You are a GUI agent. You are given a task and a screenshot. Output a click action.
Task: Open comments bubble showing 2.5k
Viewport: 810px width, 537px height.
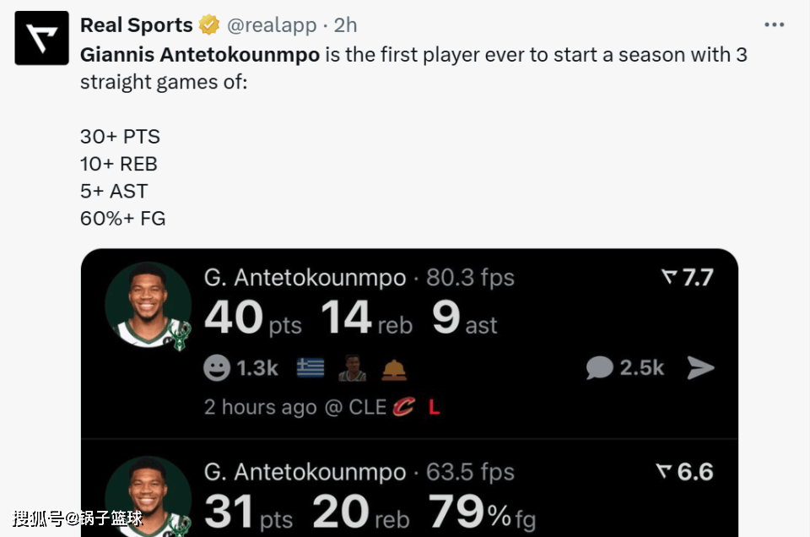coord(600,367)
